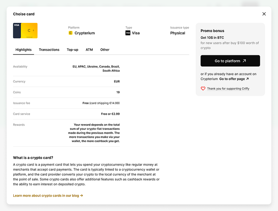
Task: Click the Free (card shipping €14.99) value
Action: 101,103
